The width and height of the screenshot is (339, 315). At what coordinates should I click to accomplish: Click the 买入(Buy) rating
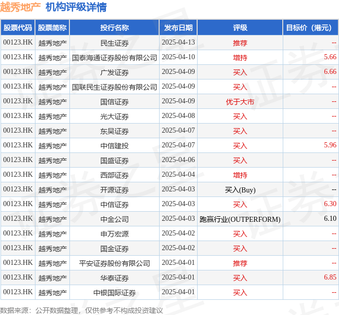(x=240, y=190)
